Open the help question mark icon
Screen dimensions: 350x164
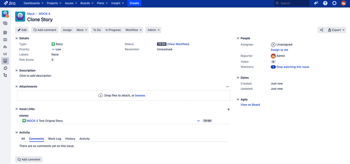coord(325,3)
